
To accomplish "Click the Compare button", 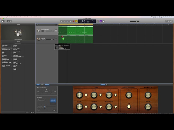I will point(47,84).
